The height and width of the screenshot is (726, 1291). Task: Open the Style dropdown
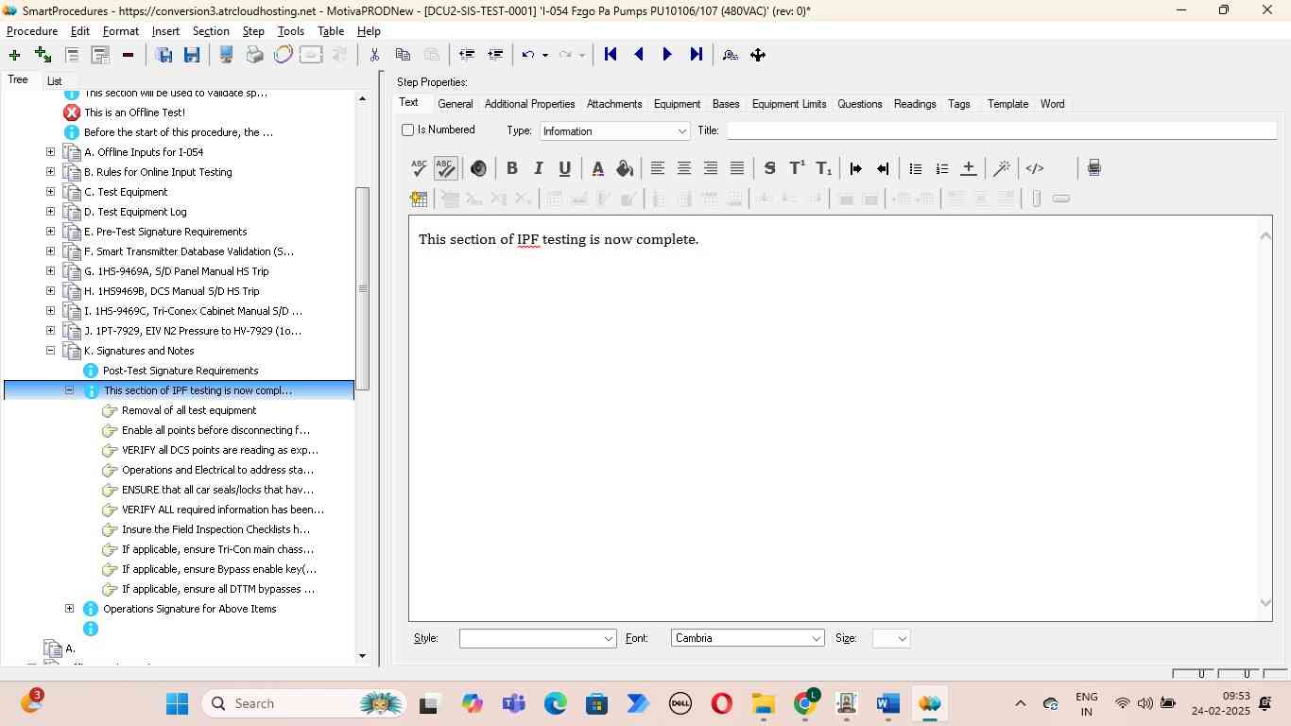click(x=538, y=638)
